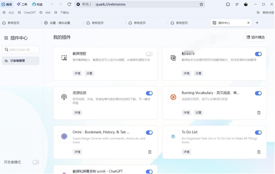Open the 插件精选 button

pyautogui.click(x=256, y=37)
